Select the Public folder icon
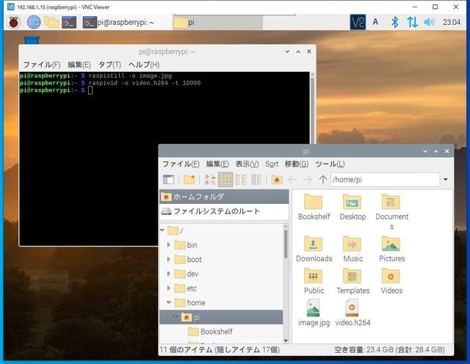This screenshot has height=364, width=470. (x=314, y=281)
